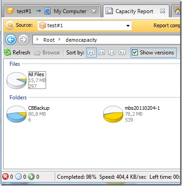The height and width of the screenshot is (186, 182).
Task: Uncheck the Show versions checkbox
Action: pos(135,53)
